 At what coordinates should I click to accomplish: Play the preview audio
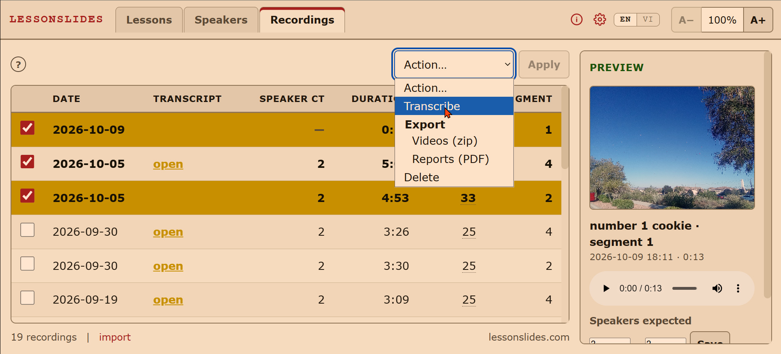point(606,289)
